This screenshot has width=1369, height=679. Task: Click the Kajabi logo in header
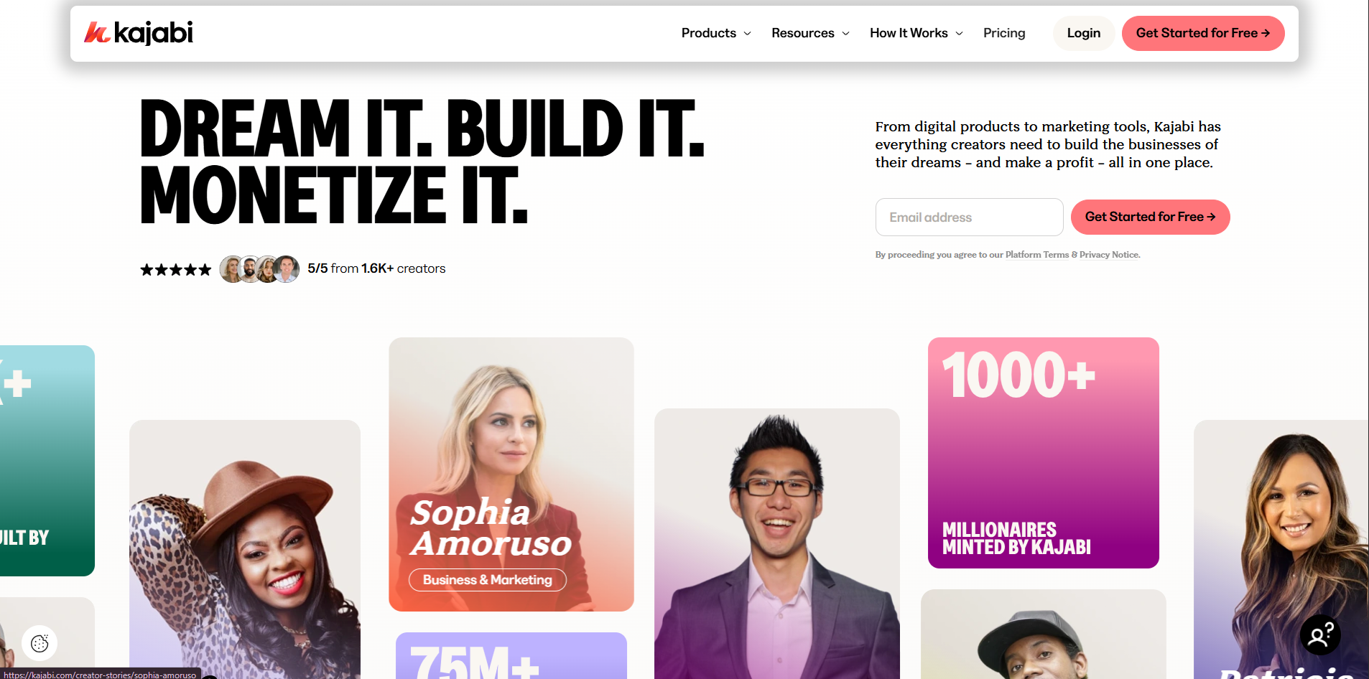pos(139,33)
